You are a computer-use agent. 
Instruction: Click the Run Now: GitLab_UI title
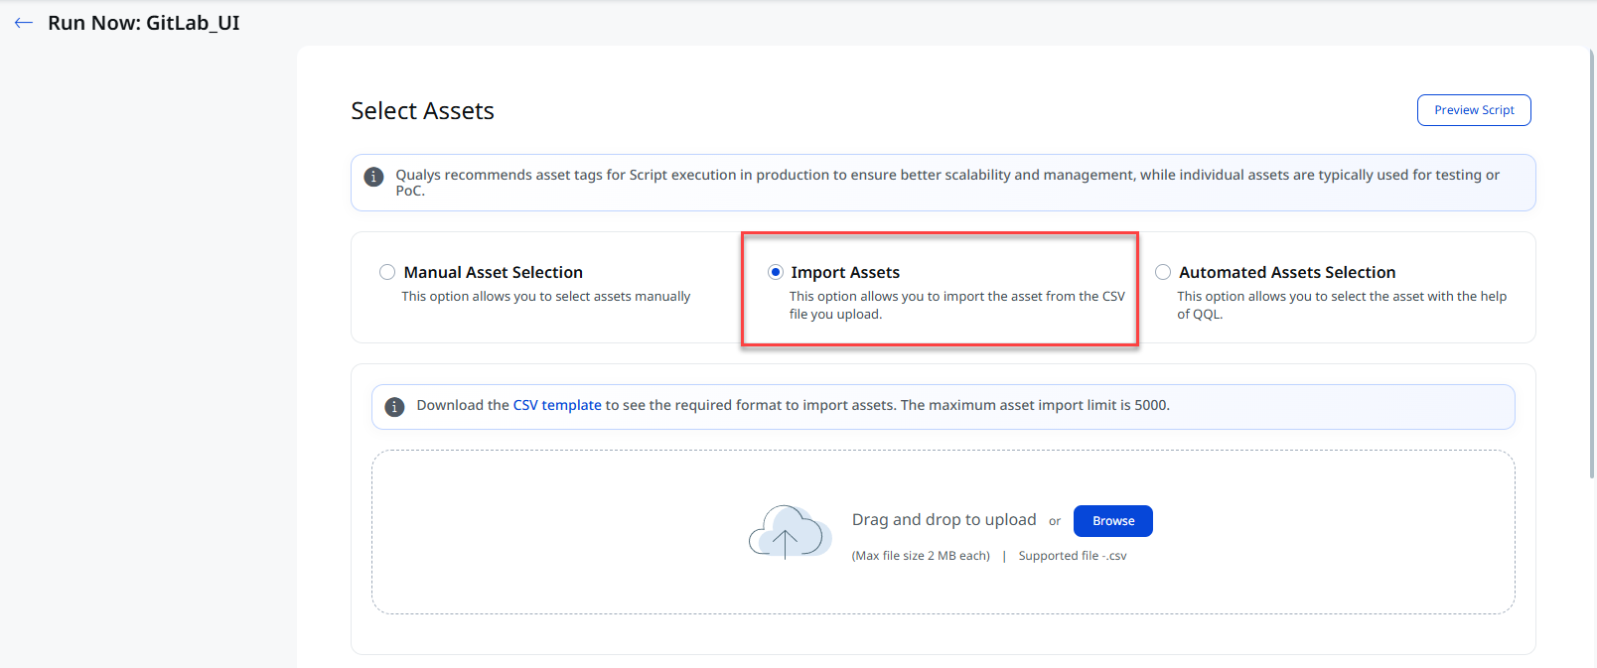[144, 23]
